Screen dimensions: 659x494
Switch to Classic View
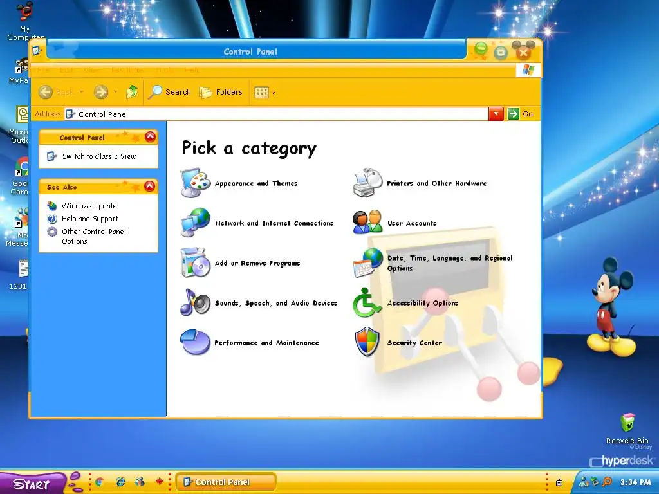(98, 156)
